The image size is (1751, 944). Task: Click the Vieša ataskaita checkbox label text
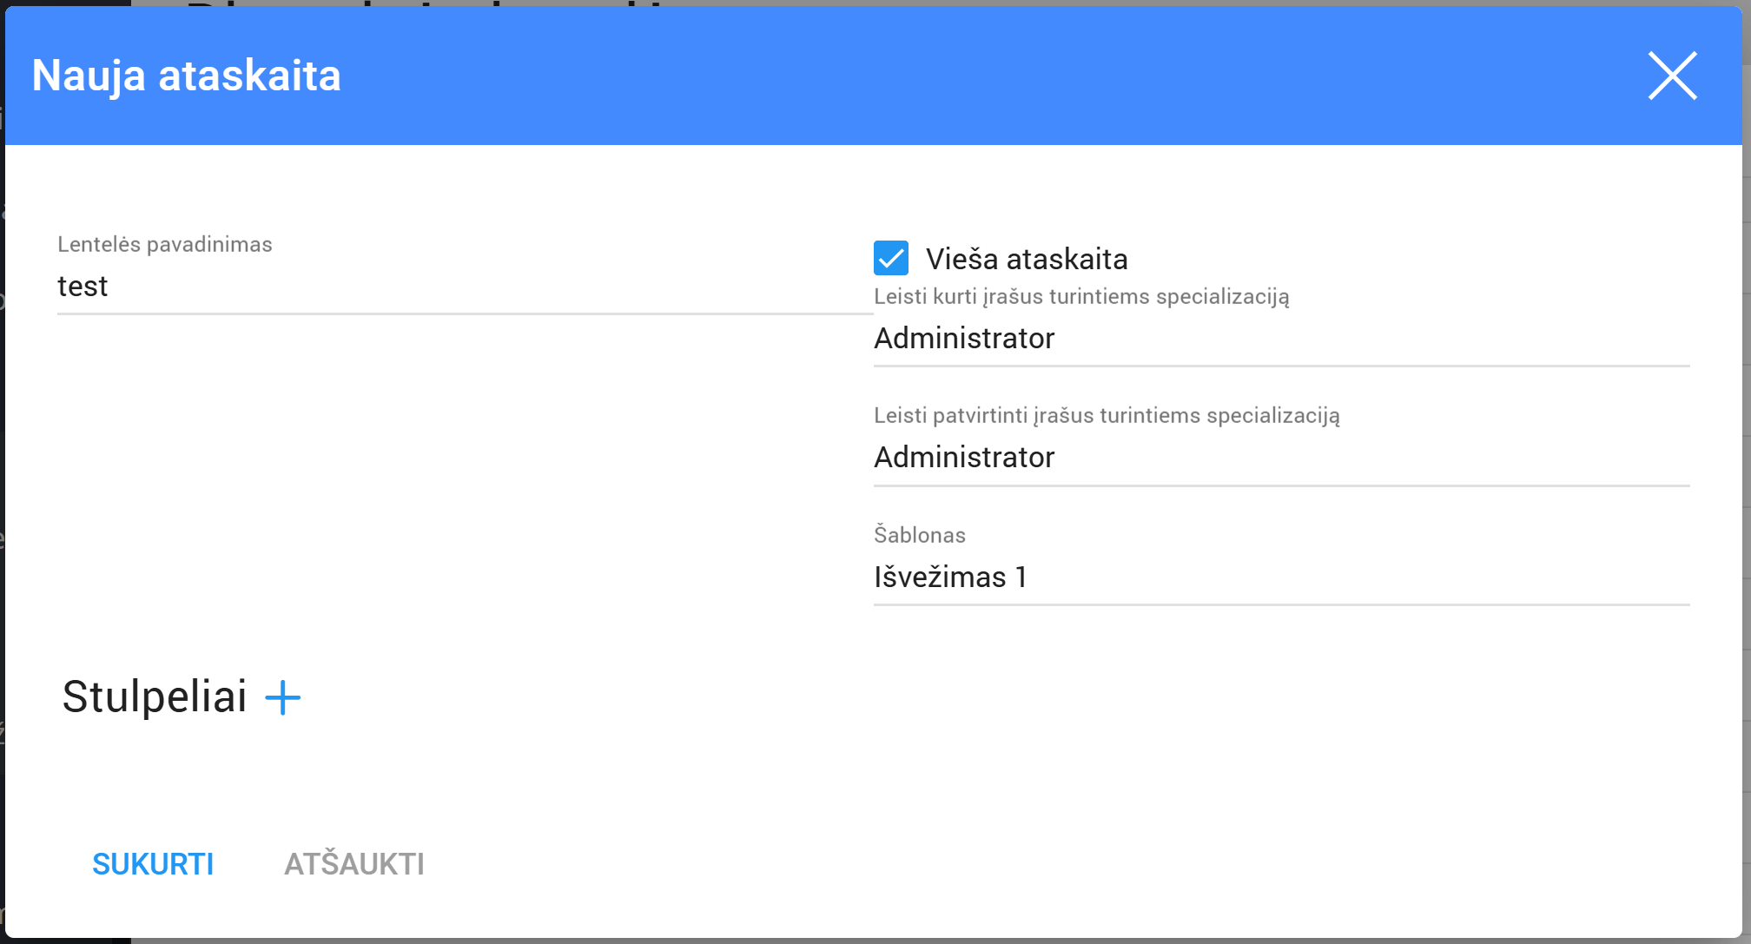[1026, 259]
